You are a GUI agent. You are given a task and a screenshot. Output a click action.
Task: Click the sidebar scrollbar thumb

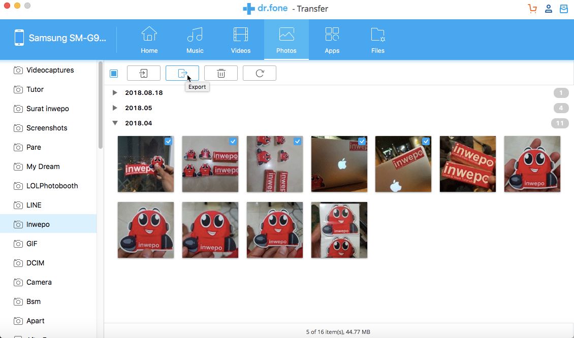coord(100,105)
